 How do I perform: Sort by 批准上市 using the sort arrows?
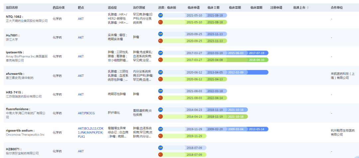(x=308, y=7)
